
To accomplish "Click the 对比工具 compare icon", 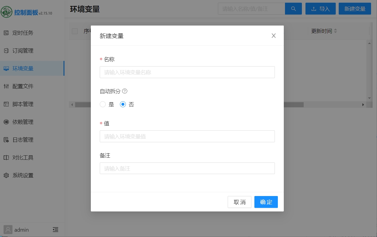I will [x=6, y=157].
